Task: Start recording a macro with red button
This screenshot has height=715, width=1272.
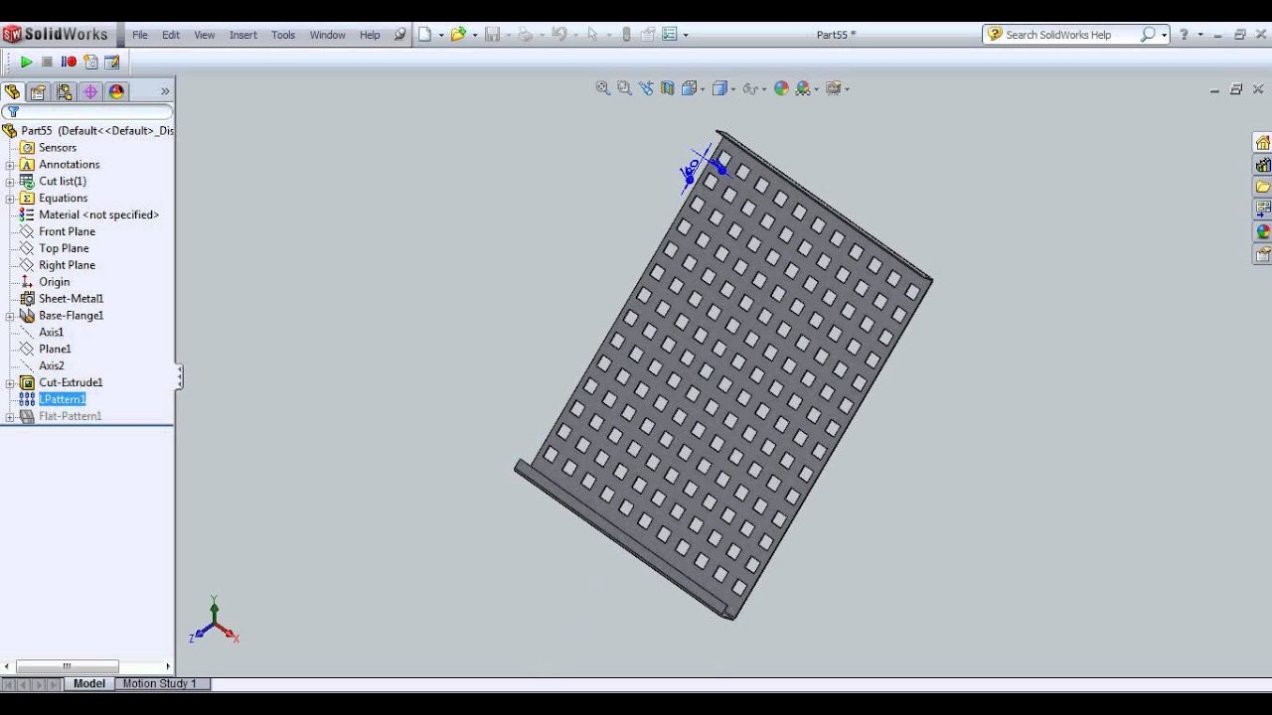Action: point(69,62)
